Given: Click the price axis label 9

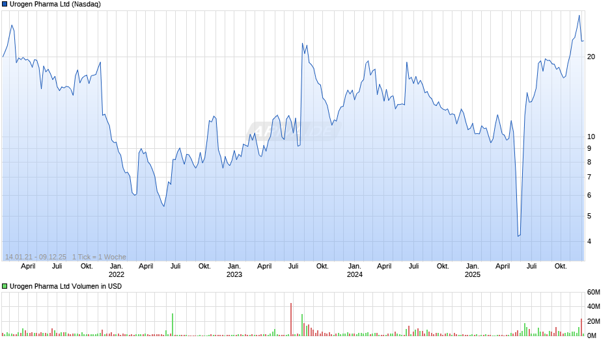Looking at the screenshot, I should click(x=589, y=149).
